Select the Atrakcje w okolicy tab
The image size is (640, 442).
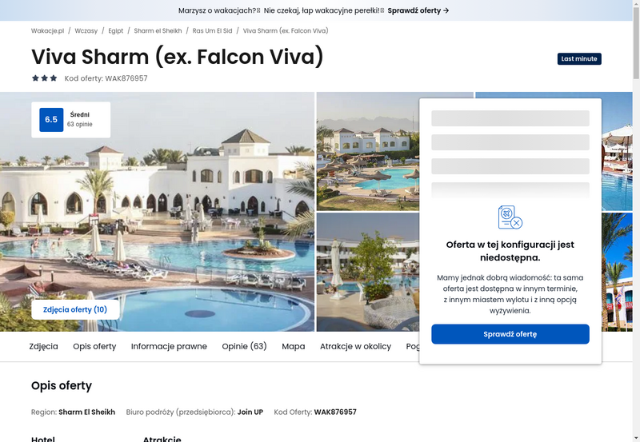point(355,346)
